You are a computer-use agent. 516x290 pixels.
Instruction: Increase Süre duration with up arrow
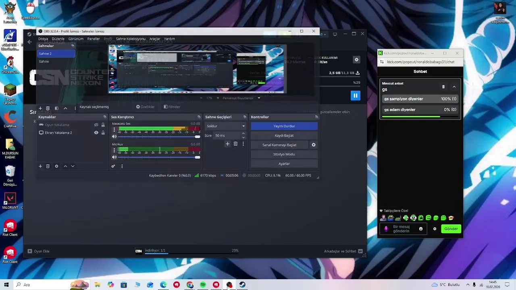[x=243, y=134]
